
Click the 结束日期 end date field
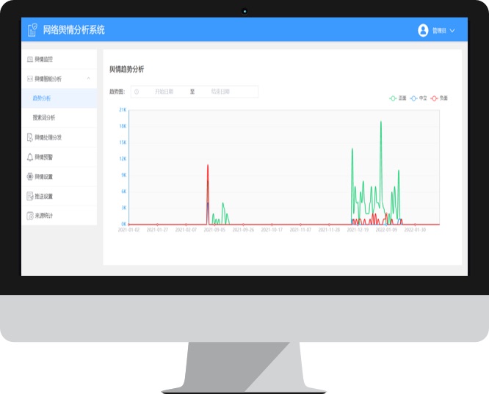click(x=220, y=92)
